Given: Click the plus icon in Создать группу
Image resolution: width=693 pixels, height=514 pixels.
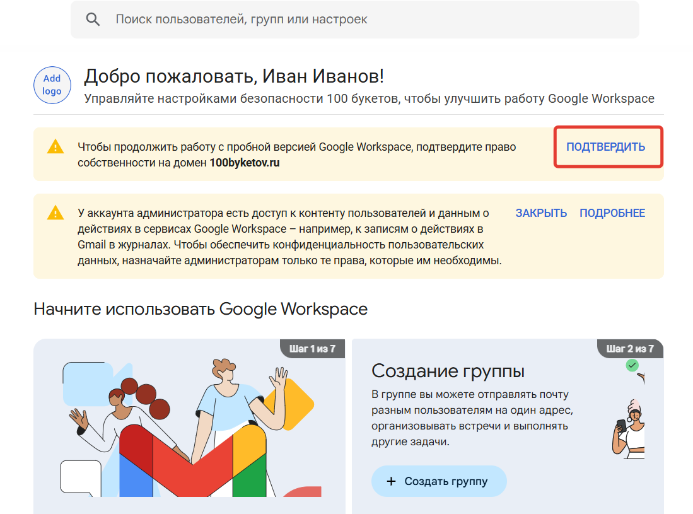Looking at the screenshot, I should (391, 481).
